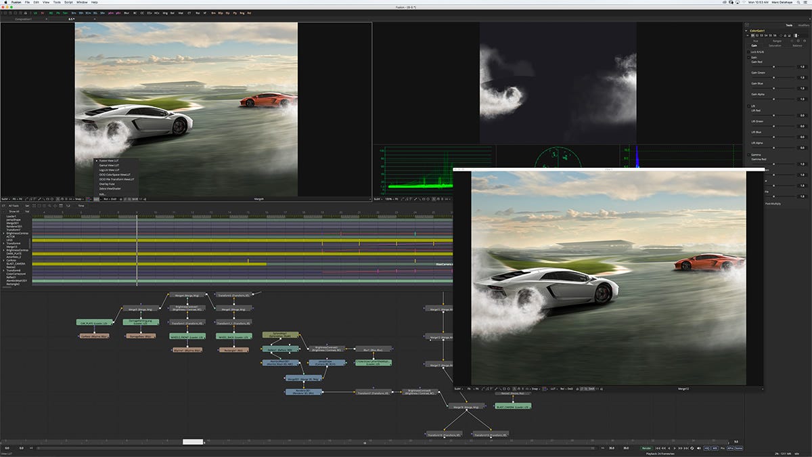This screenshot has height=457, width=812.
Task: Open the Apple menu
Action: pos(5,3)
